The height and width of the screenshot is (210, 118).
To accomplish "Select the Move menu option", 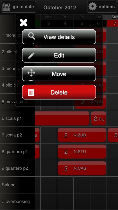I will click(x=59, y=74).
